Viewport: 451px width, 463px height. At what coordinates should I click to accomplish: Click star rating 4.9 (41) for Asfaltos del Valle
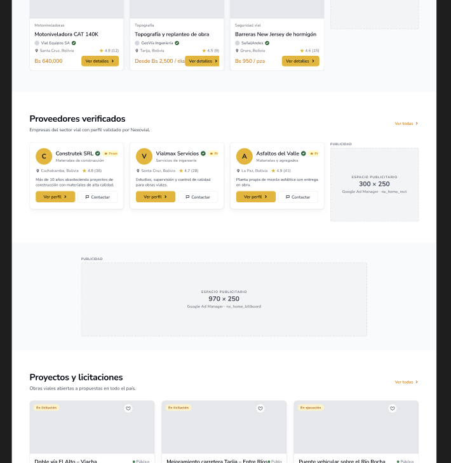(x=281, y=171)
